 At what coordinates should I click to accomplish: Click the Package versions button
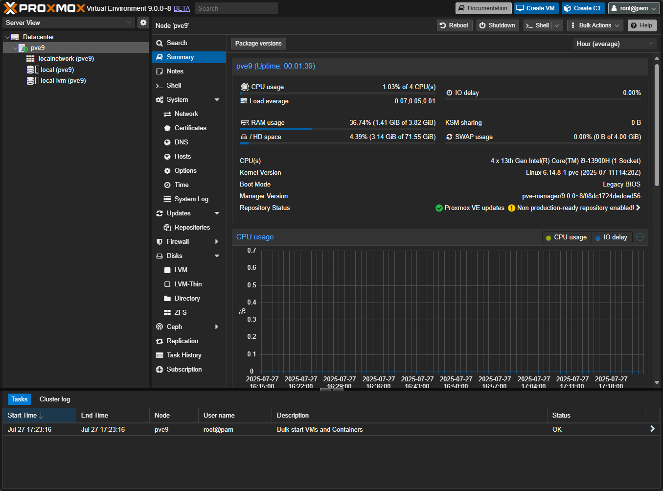258,44
